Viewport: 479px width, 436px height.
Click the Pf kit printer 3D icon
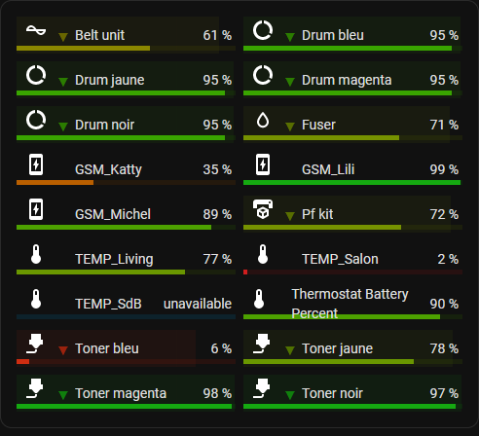pos(263,209)
